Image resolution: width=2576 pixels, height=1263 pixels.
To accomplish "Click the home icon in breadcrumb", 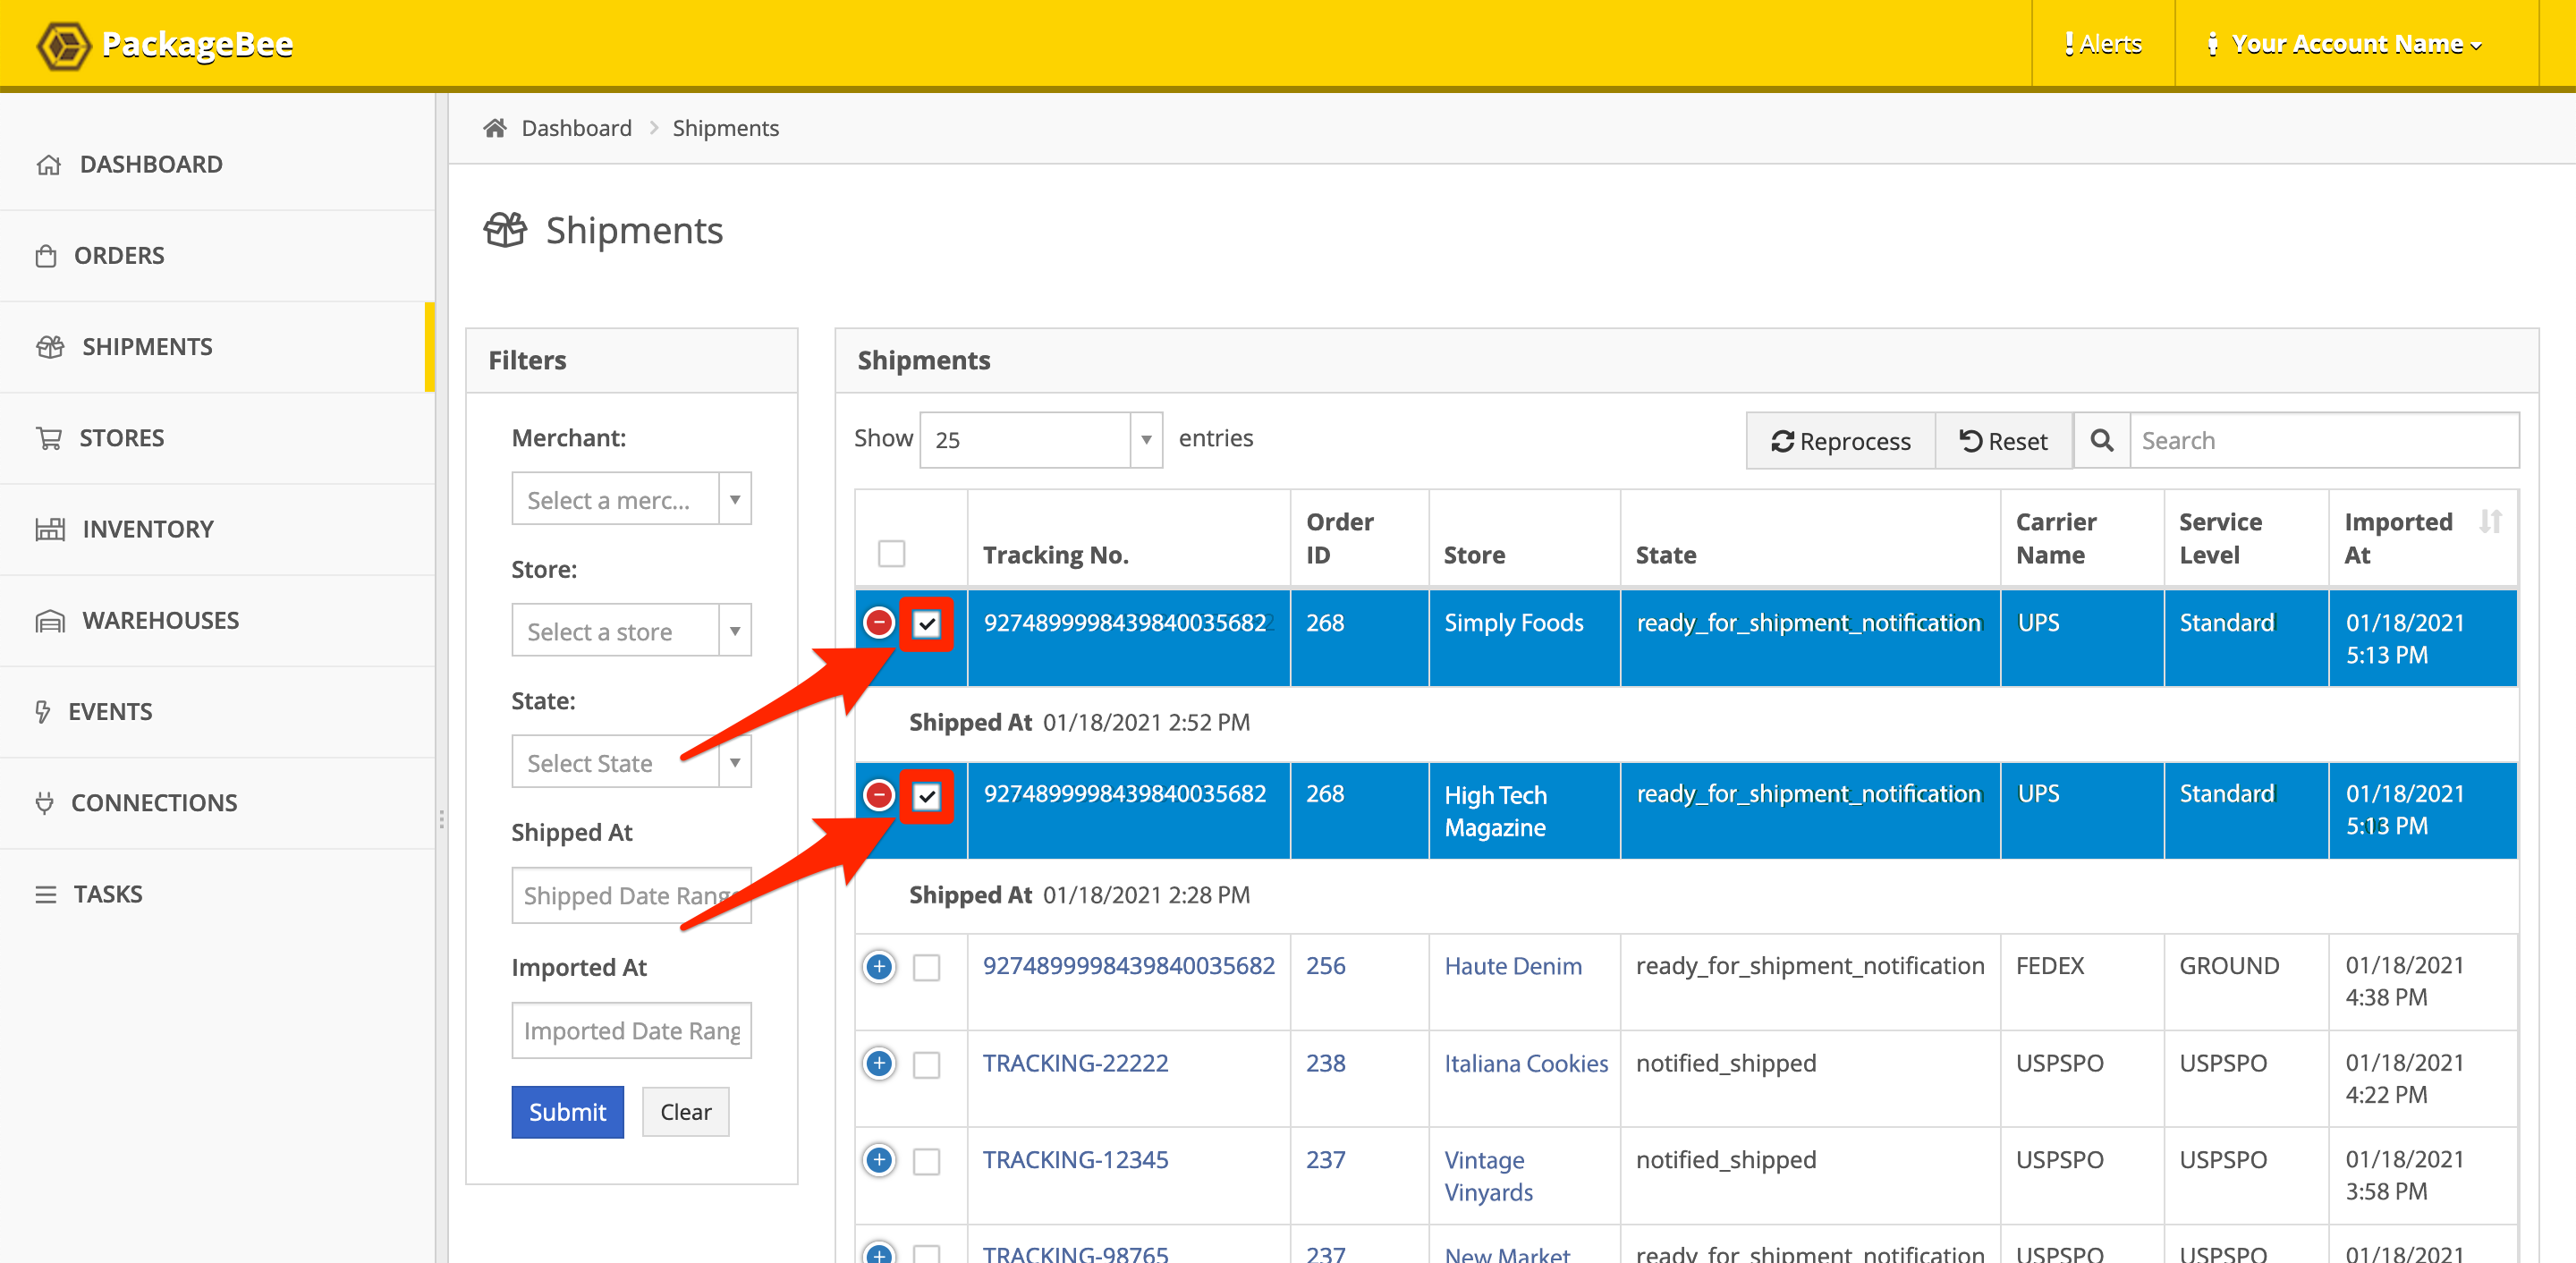I will click(x=494, y=128).
